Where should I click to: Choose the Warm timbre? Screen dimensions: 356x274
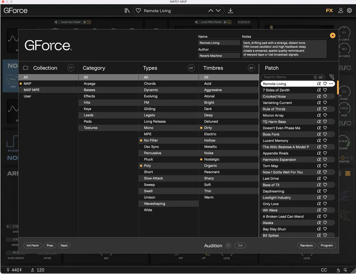(x=229, y=197)
